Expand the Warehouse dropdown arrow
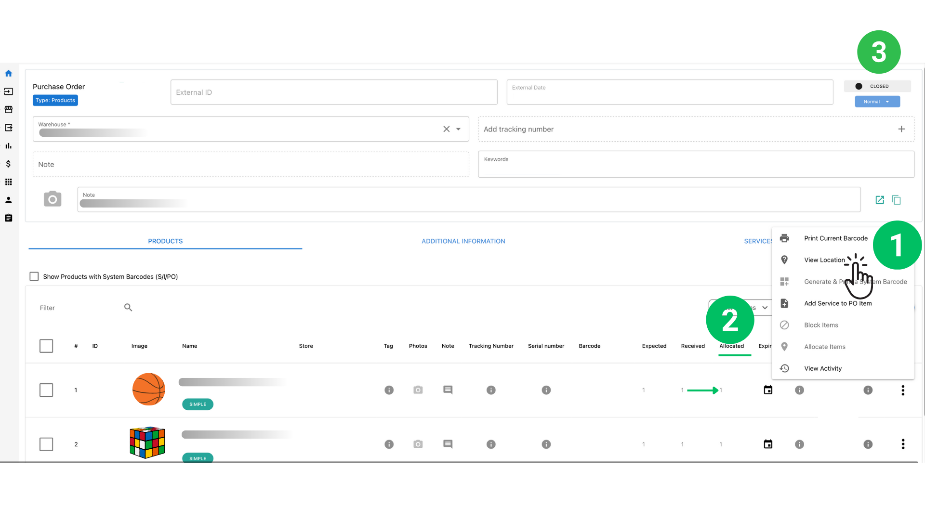 [458, 129]
